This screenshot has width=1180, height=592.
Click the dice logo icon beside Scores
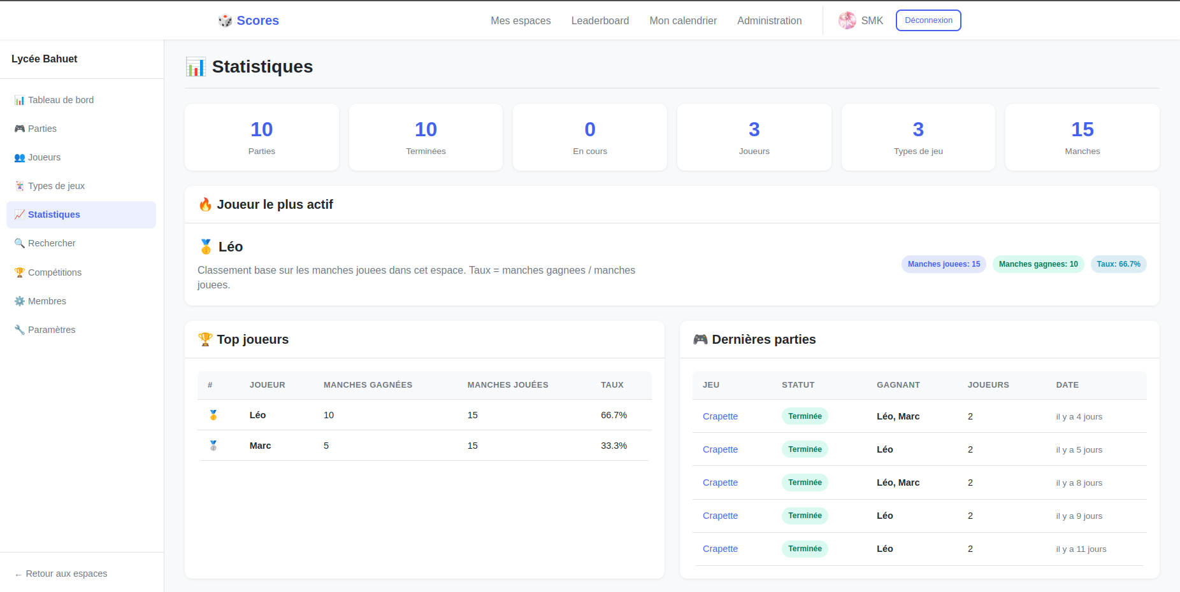(225, 20)
